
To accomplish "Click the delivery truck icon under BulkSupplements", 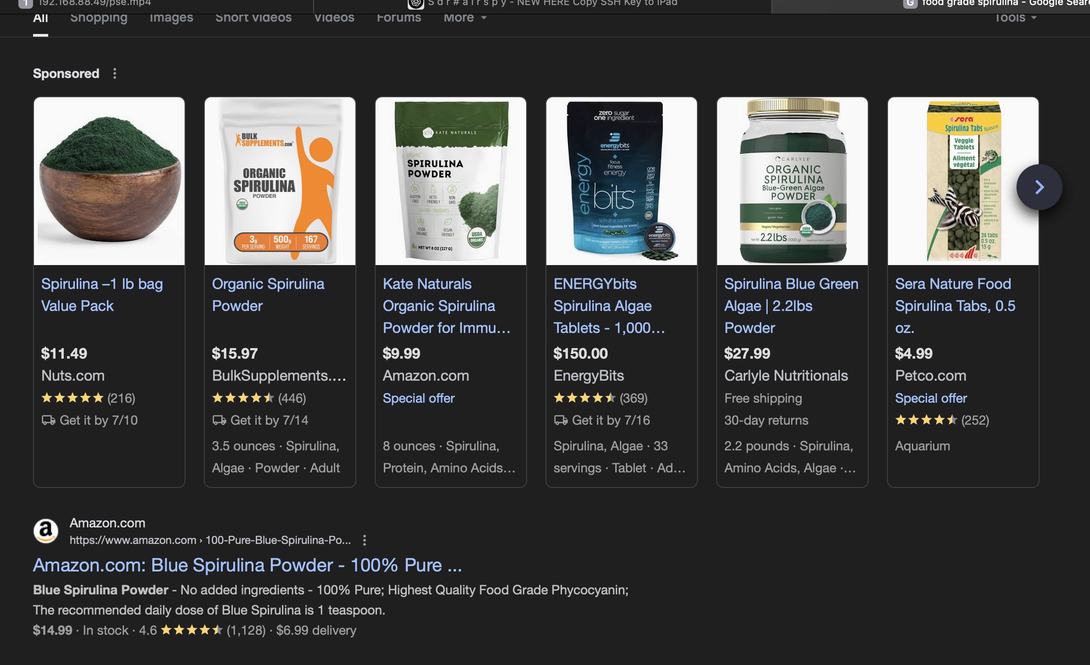I will (219, 420).
